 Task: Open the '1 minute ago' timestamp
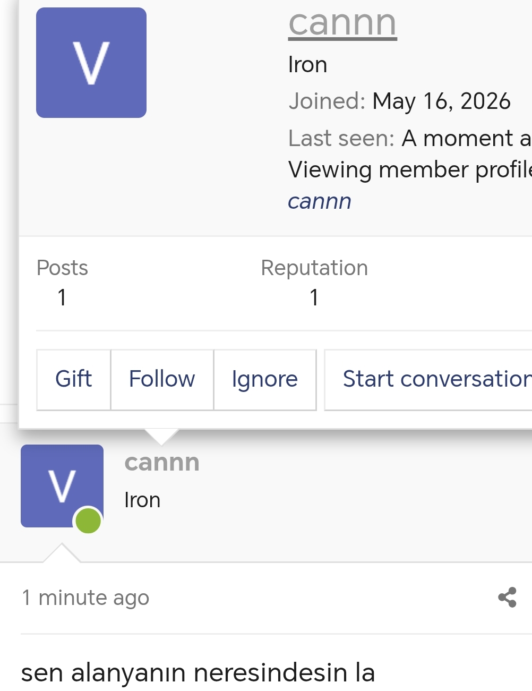click(x=85, y=598)
